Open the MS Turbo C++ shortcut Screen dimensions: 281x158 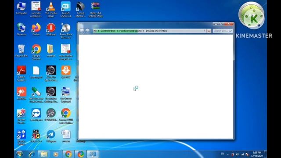(36, 136)
